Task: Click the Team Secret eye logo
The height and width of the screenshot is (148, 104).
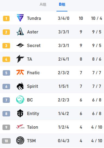Action: 20,45
